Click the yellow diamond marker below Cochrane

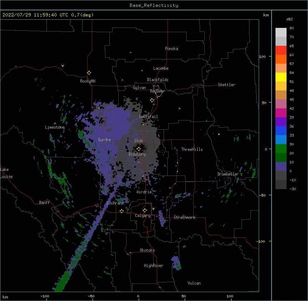coord(121,211)
